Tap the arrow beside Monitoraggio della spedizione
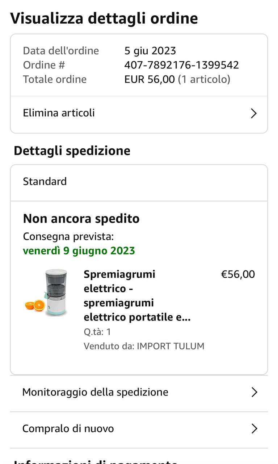The width and height of the screenshot is (278, 464). point(254,392)
